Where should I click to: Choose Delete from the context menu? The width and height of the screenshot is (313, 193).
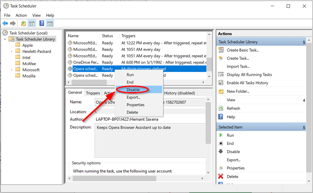(139, 112)
